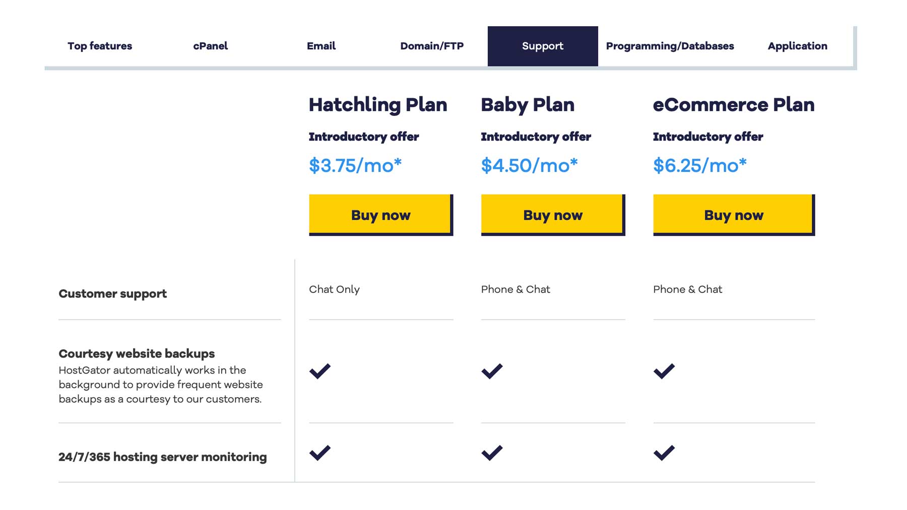907x510 pixels.
Task: Select the Email tab
Action: [x=321, y=46]
